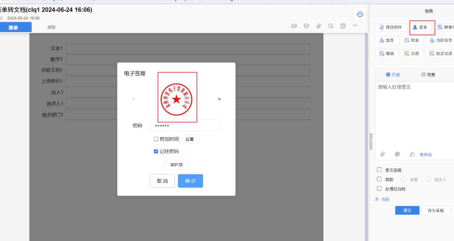This screenshot has height=241, width=454.
Task: Click the 协同 panel header text
Action: coord(429,11)
